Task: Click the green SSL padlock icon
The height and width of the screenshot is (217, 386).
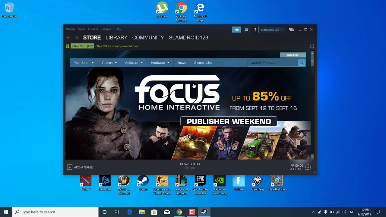Action: (x=68, y=46)
